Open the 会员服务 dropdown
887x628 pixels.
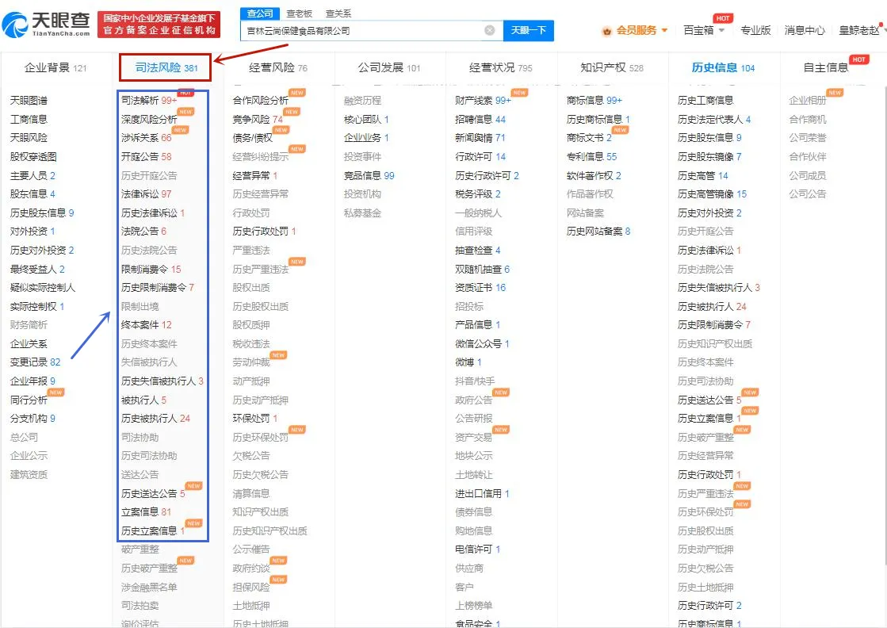(641, 31)
